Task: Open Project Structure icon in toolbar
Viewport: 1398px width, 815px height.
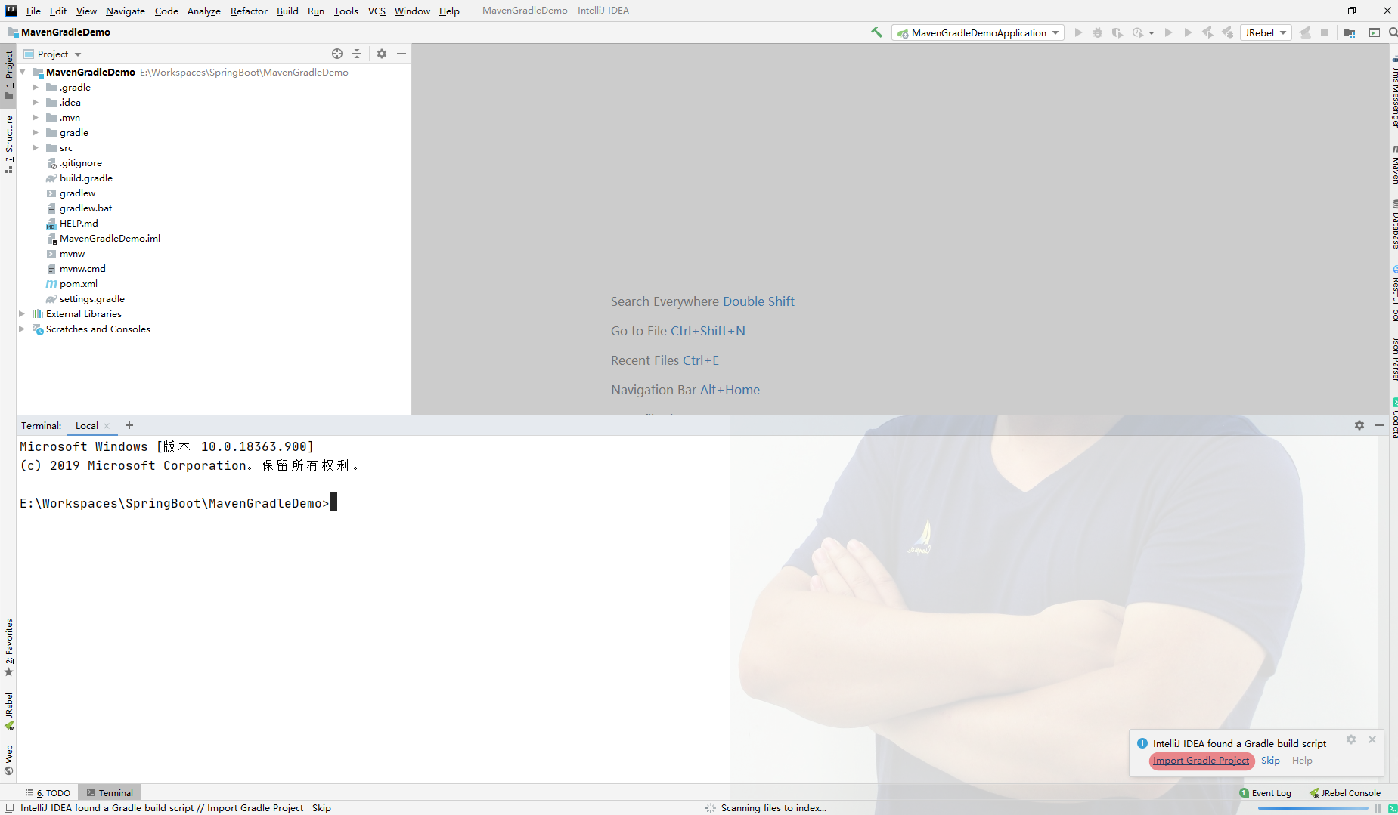Action: 1350,32
